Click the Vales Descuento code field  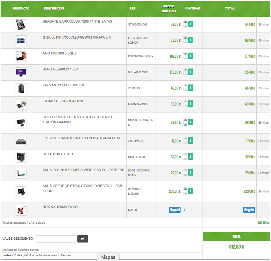tap(56, 239)
